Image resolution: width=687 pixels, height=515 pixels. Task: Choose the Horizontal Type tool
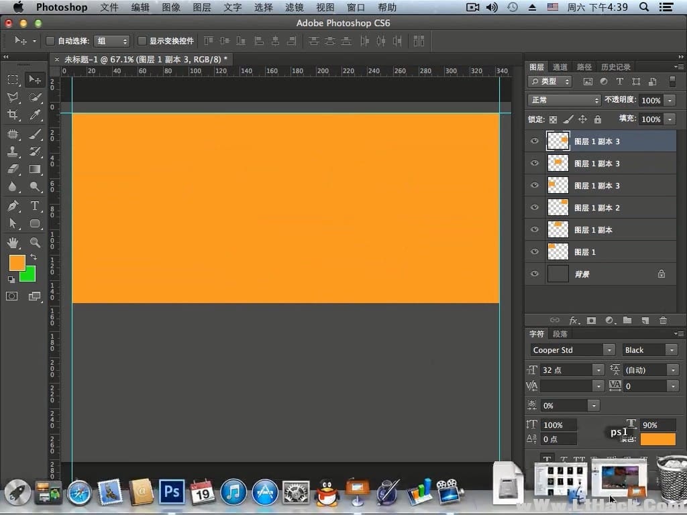35,205
